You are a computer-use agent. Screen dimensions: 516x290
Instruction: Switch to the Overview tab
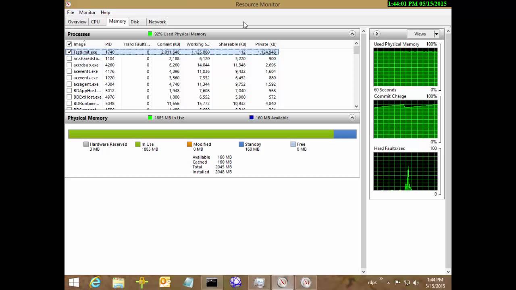click(77, 22)
